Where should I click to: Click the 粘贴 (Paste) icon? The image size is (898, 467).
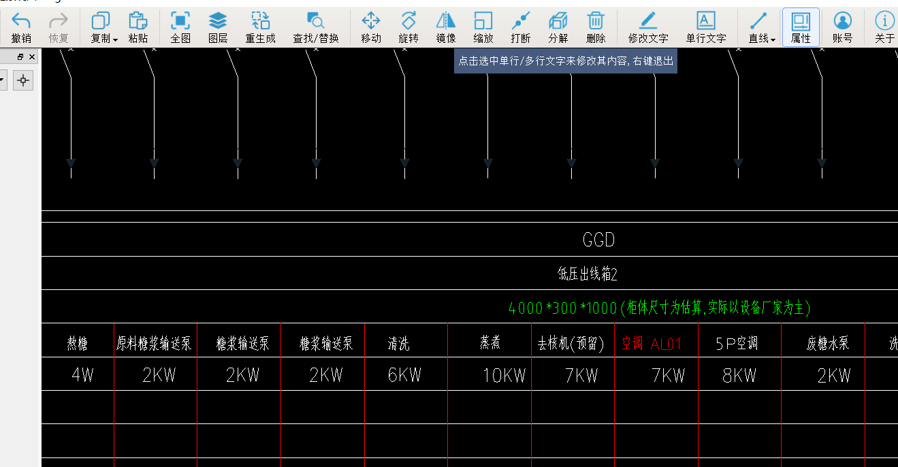pyautogui.click(x=138, y=28)
